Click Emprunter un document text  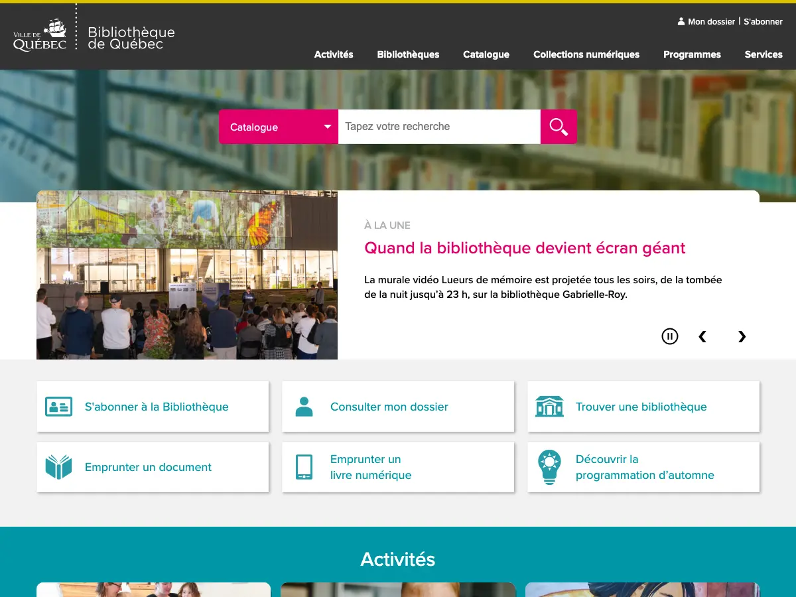click(x=148, y=467)
